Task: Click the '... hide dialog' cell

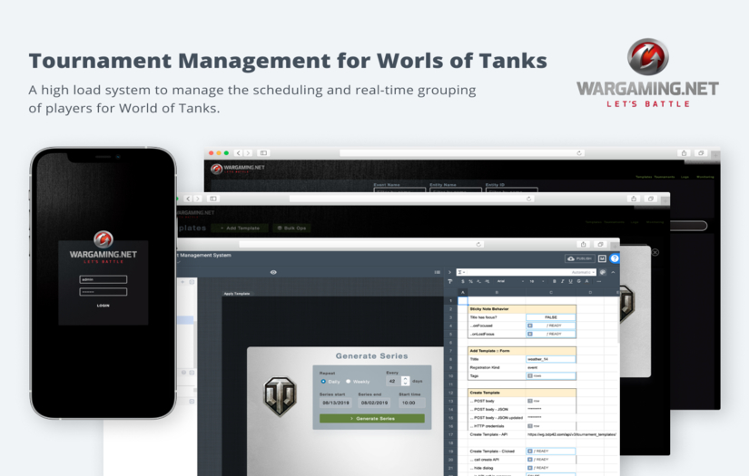Action: click(497, 468)
